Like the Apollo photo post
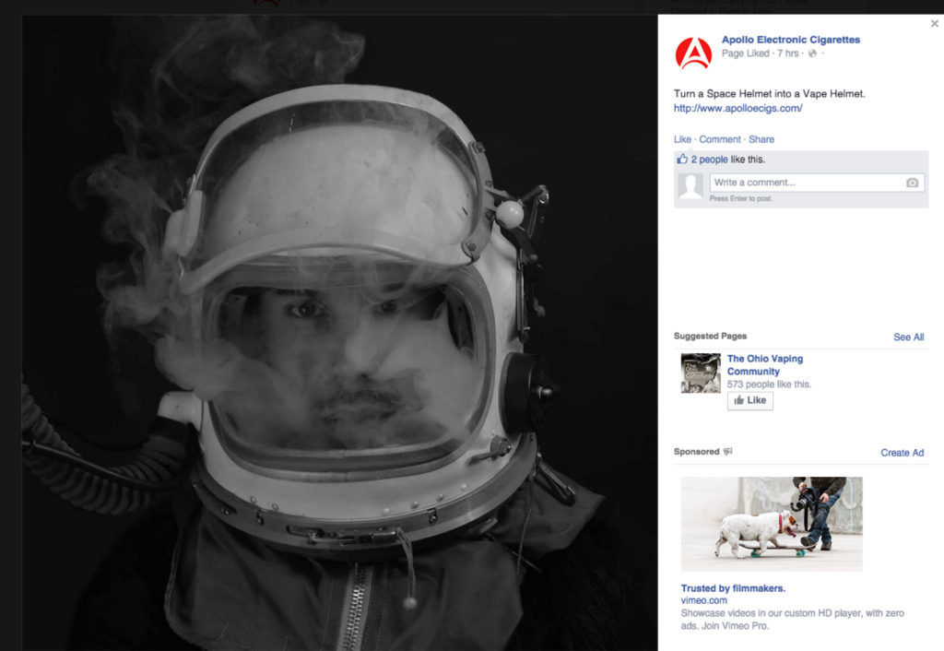 [x=682, y=139]
